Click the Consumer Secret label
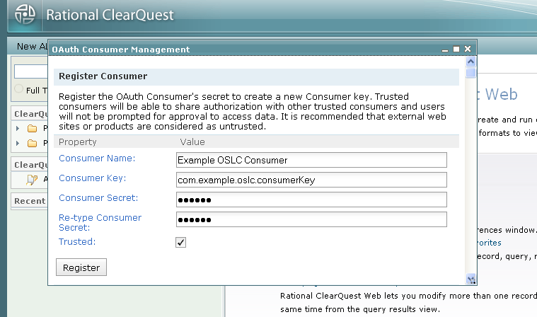The height and width of the screenshot is (317, 537). click(98, 198)
